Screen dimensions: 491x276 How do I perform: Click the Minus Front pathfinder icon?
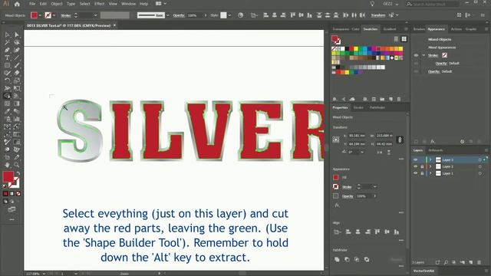point(347,259)
